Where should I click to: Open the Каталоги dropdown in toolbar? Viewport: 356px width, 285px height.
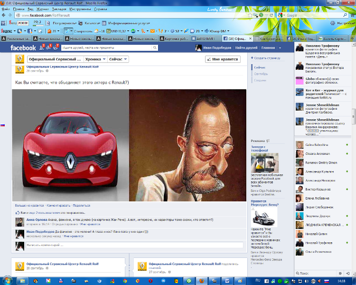pyautogui.click(x=92, y=23)
